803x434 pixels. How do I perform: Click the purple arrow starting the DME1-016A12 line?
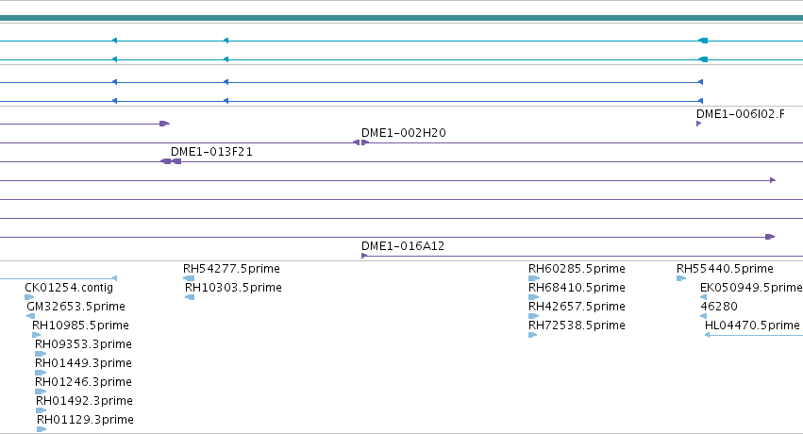pos(364,256)
